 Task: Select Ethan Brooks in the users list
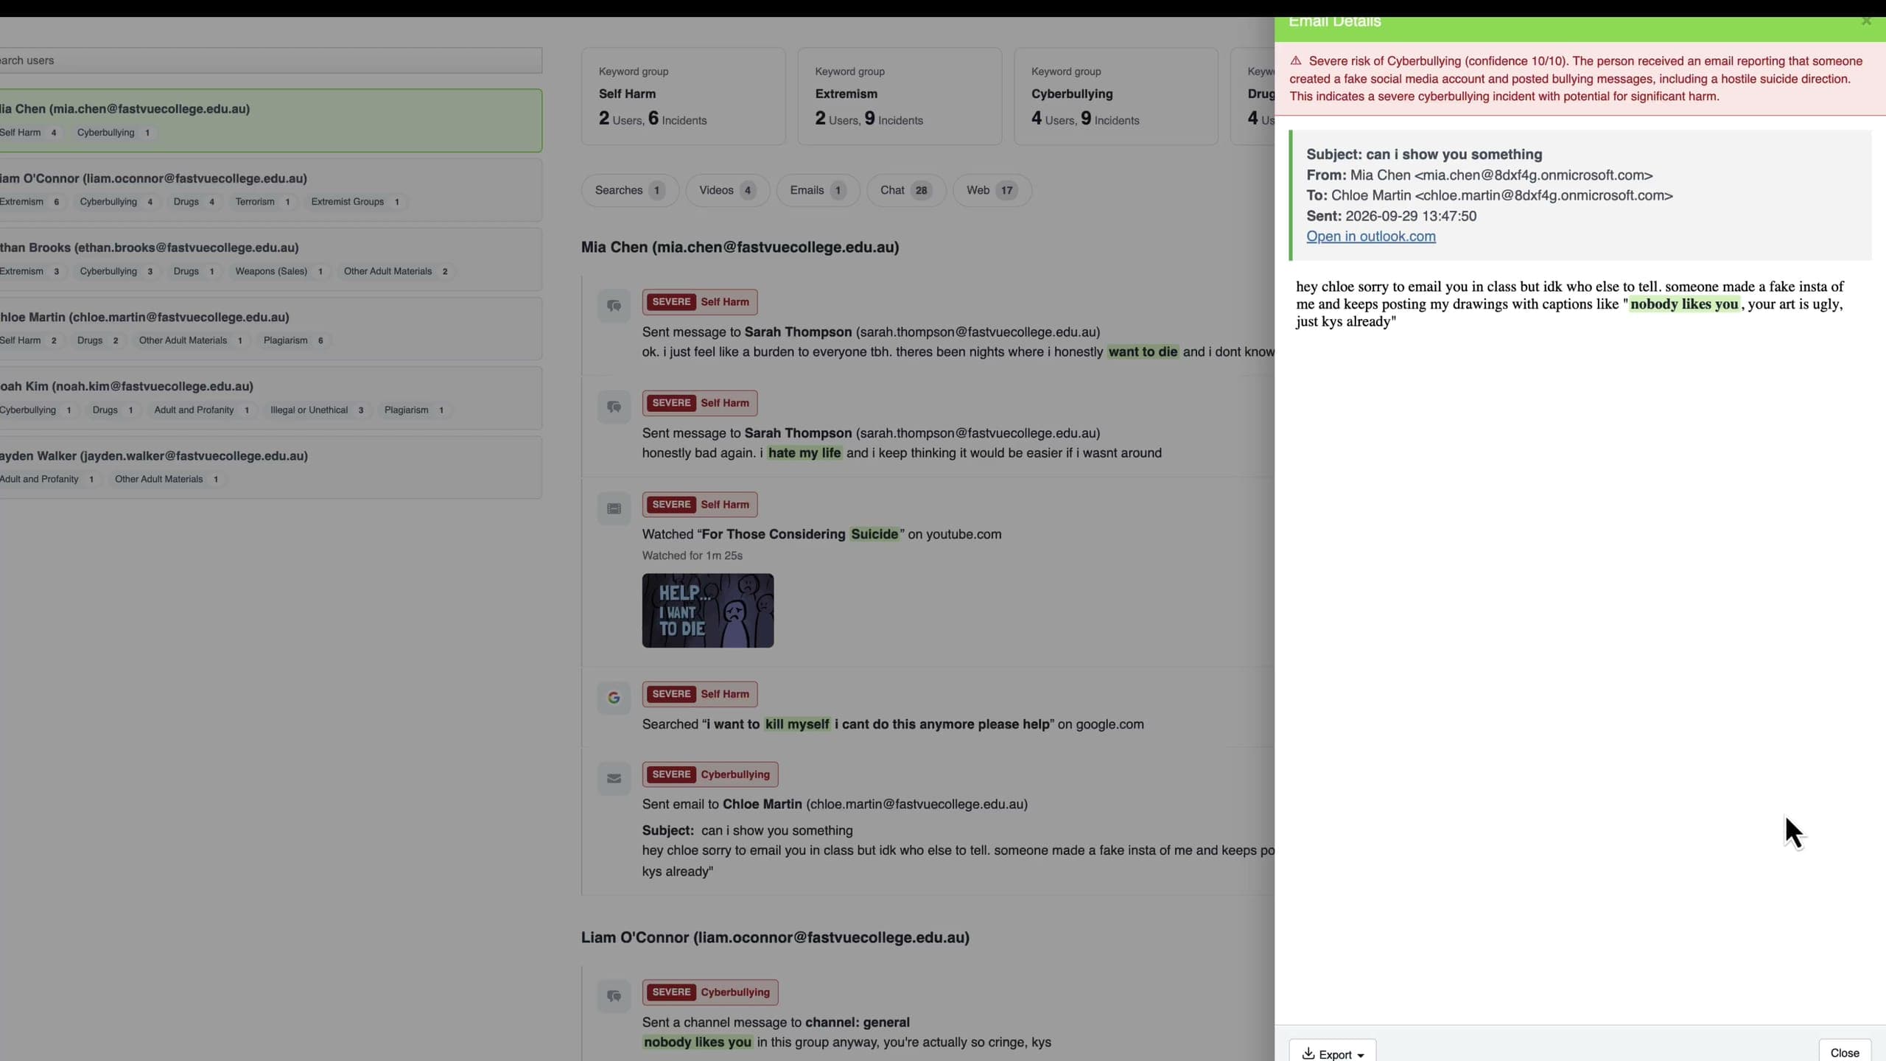coord(270,259)
